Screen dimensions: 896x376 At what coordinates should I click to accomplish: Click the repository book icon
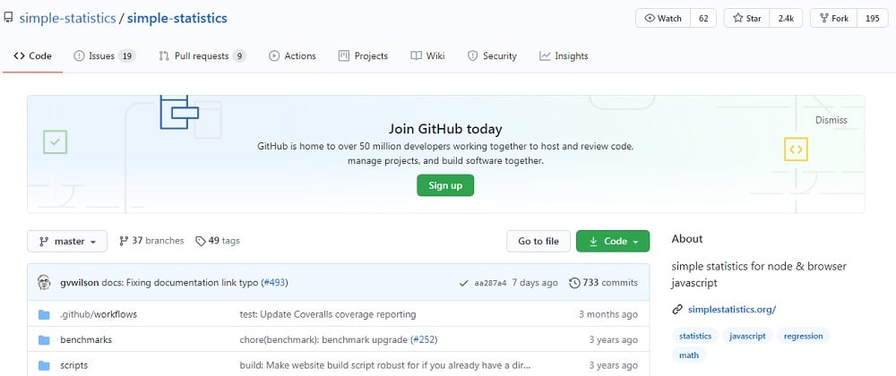coord(7,18)
